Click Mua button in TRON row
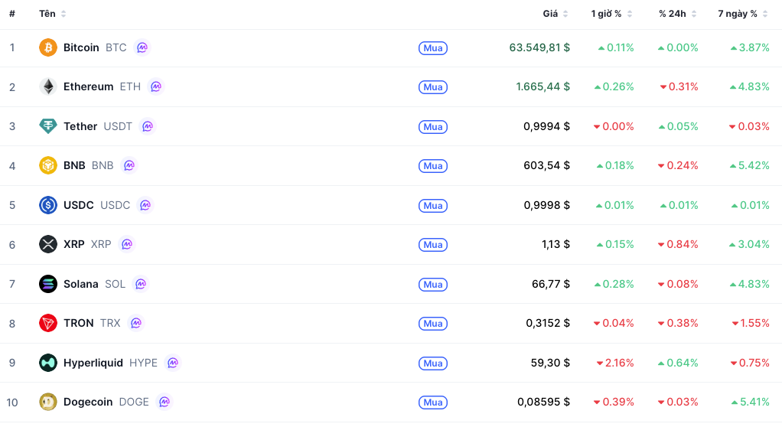 pyautogui.click(x=433, y=324)
